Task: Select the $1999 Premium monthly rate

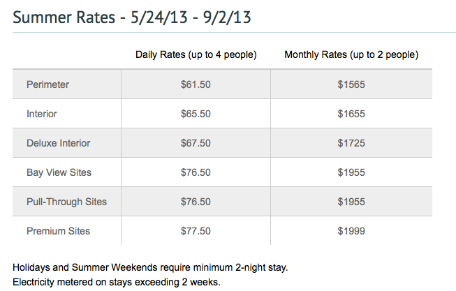Action: click(351, 231)
